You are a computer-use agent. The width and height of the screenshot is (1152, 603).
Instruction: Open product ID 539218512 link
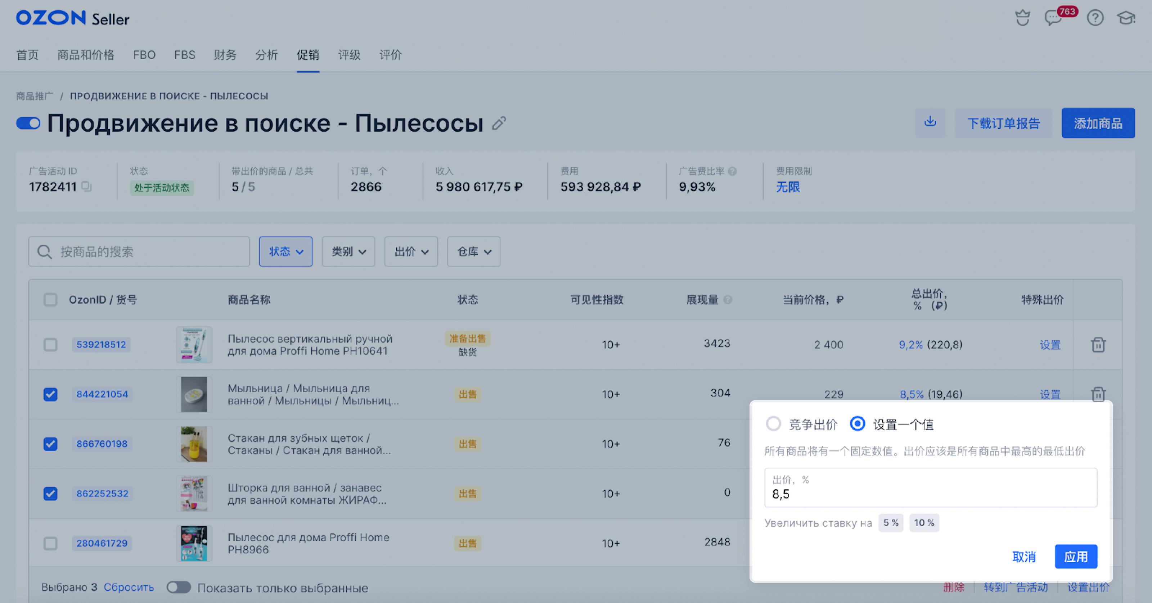click(x=101, y=344)
